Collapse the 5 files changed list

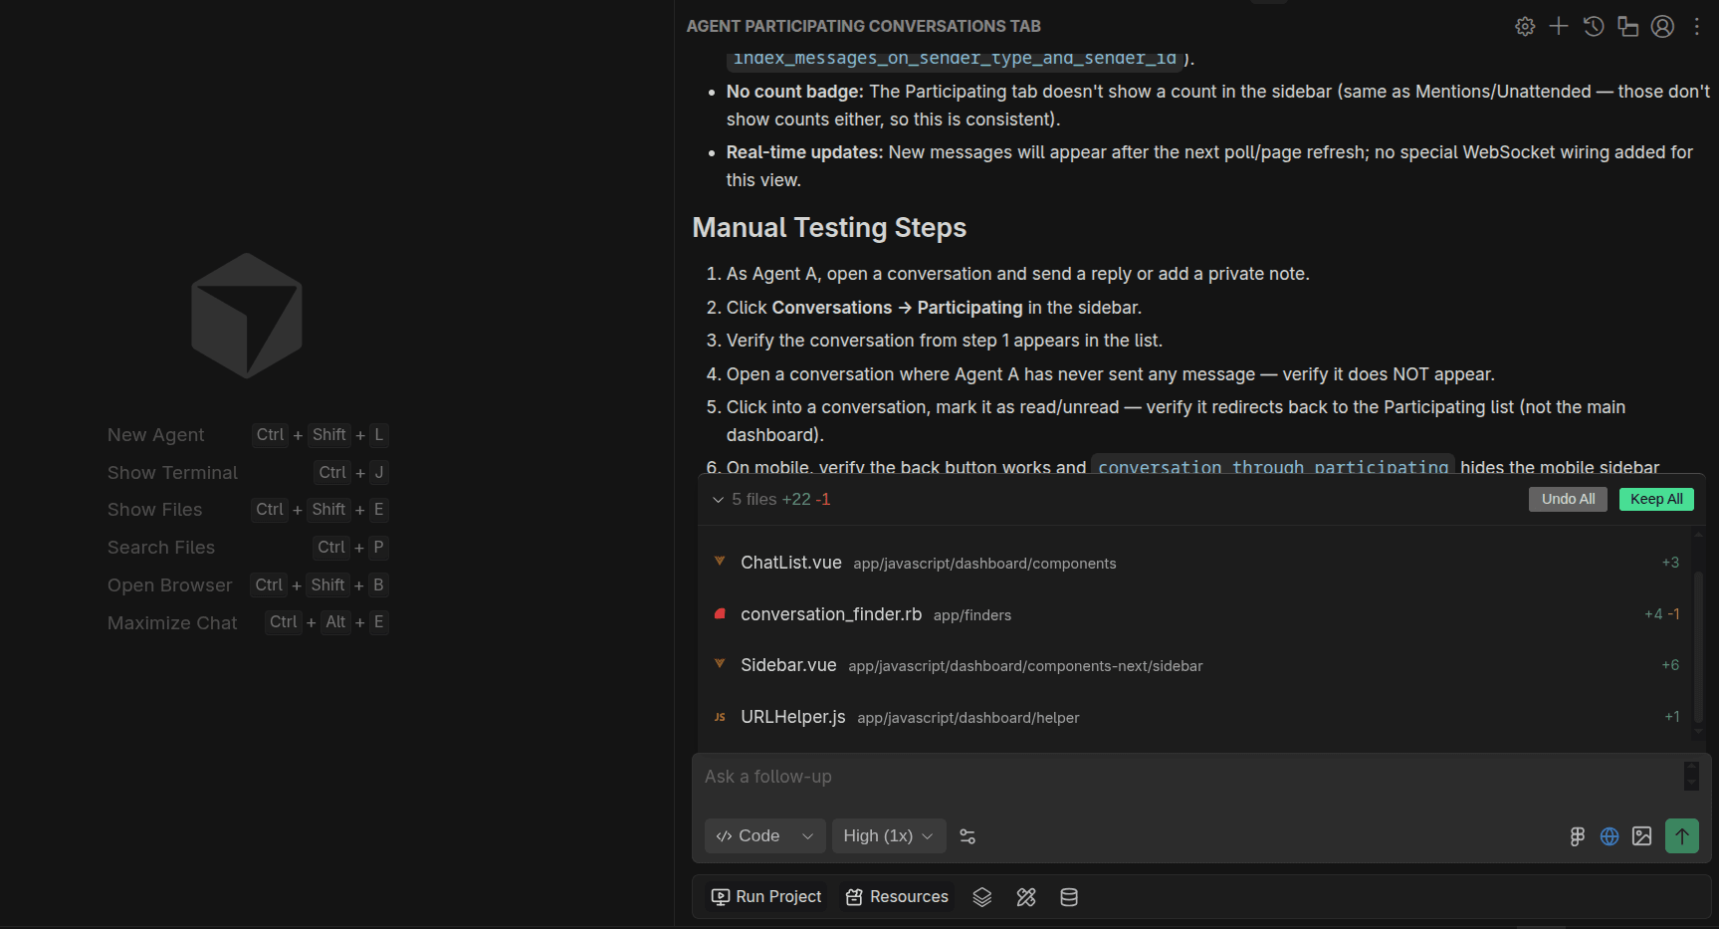click(x=718, y=500)
